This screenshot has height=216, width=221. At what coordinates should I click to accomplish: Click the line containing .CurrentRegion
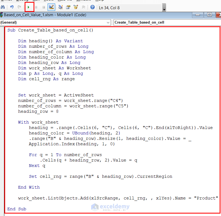(x=101, y=177)
